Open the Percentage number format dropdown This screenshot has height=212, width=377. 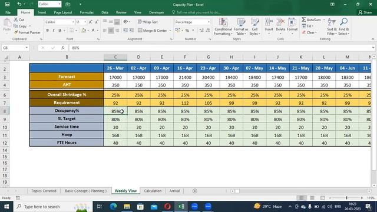(x=209, y=22)
